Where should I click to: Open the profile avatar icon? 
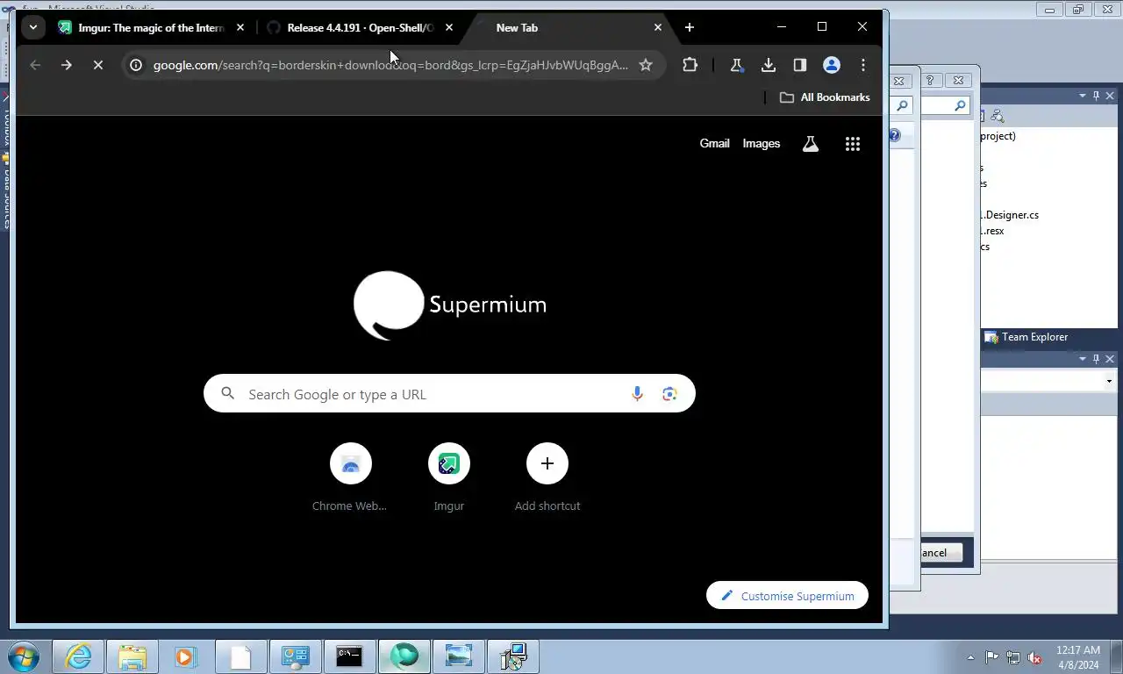pos(832,65)
